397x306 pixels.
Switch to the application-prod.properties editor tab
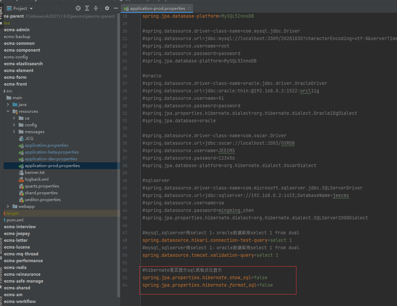157,8
